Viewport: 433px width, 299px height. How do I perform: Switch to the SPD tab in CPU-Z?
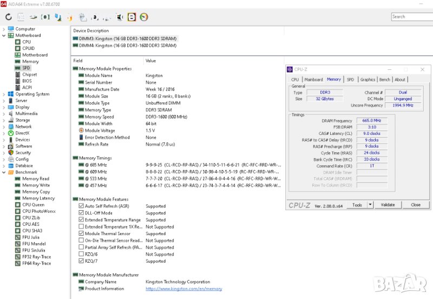coord(350,80)
